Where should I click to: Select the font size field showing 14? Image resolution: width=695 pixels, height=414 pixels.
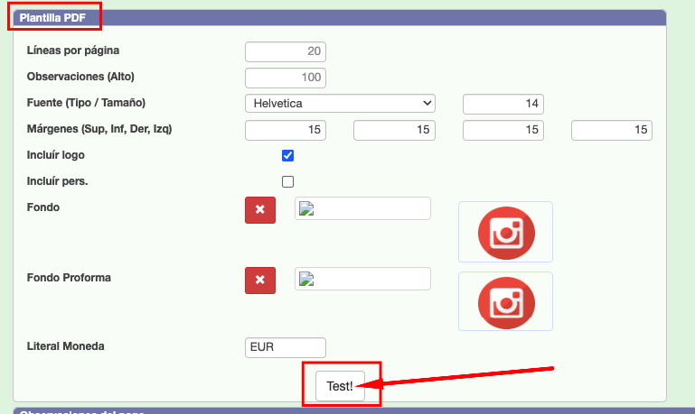pyautogui.click(x=503, y=104)
